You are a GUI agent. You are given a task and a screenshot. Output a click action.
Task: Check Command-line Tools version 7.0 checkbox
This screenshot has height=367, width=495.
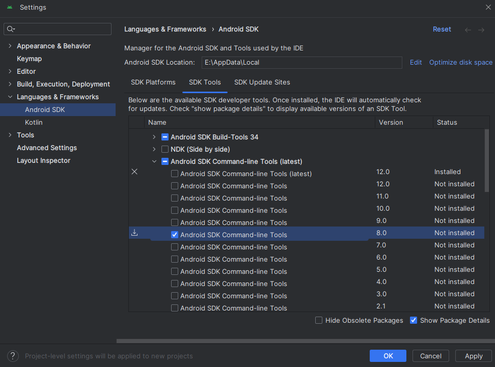[175, 247]
